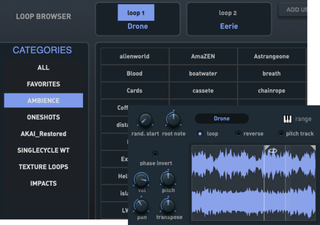The image size is (320, 225).
Task: Choose the Cards loop
Action: pyautogui.click(x=135, y=91)
